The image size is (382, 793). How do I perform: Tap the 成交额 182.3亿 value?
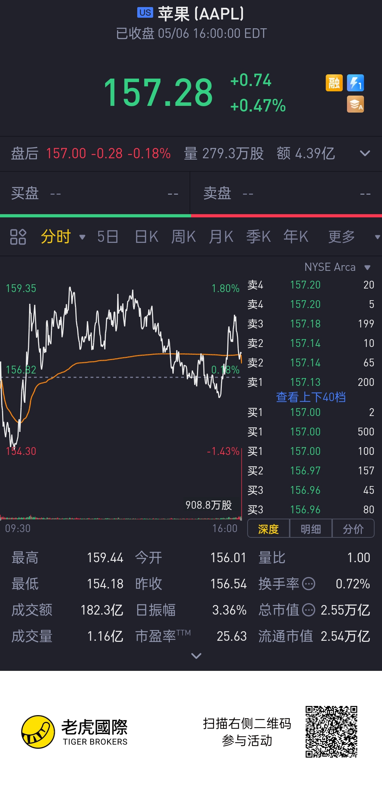pos(102,610)
